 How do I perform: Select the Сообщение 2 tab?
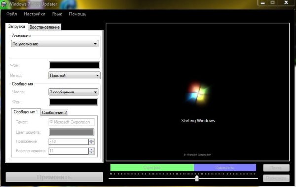pos(54,113)
